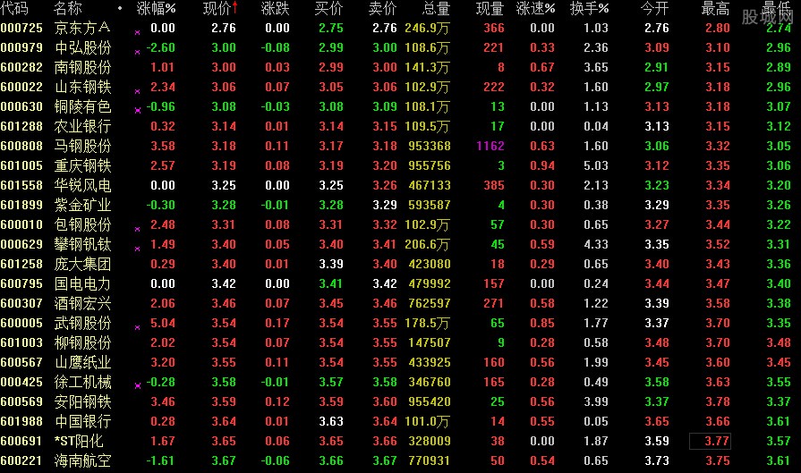Click the purple marker next to 中弘股份
Image resolution: width=801 pixels, height=473 pixels.
(x=138, y=52)
